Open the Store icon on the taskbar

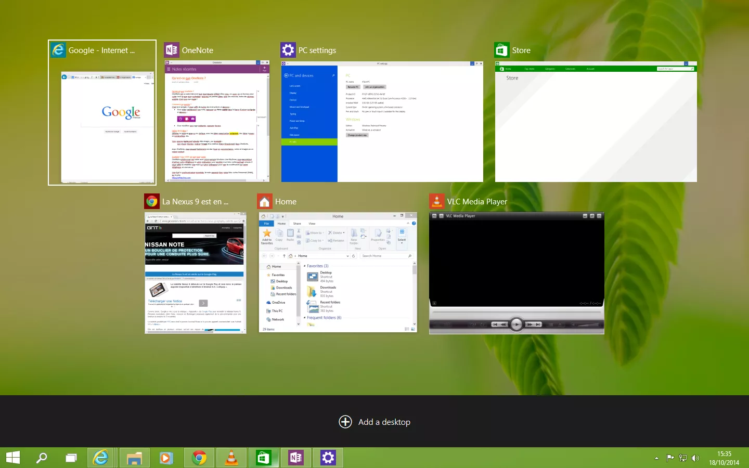tap(263, 458)
